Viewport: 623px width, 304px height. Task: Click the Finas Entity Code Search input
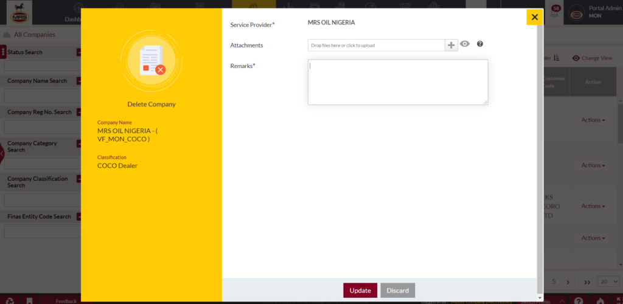click(x=43, y=232)
